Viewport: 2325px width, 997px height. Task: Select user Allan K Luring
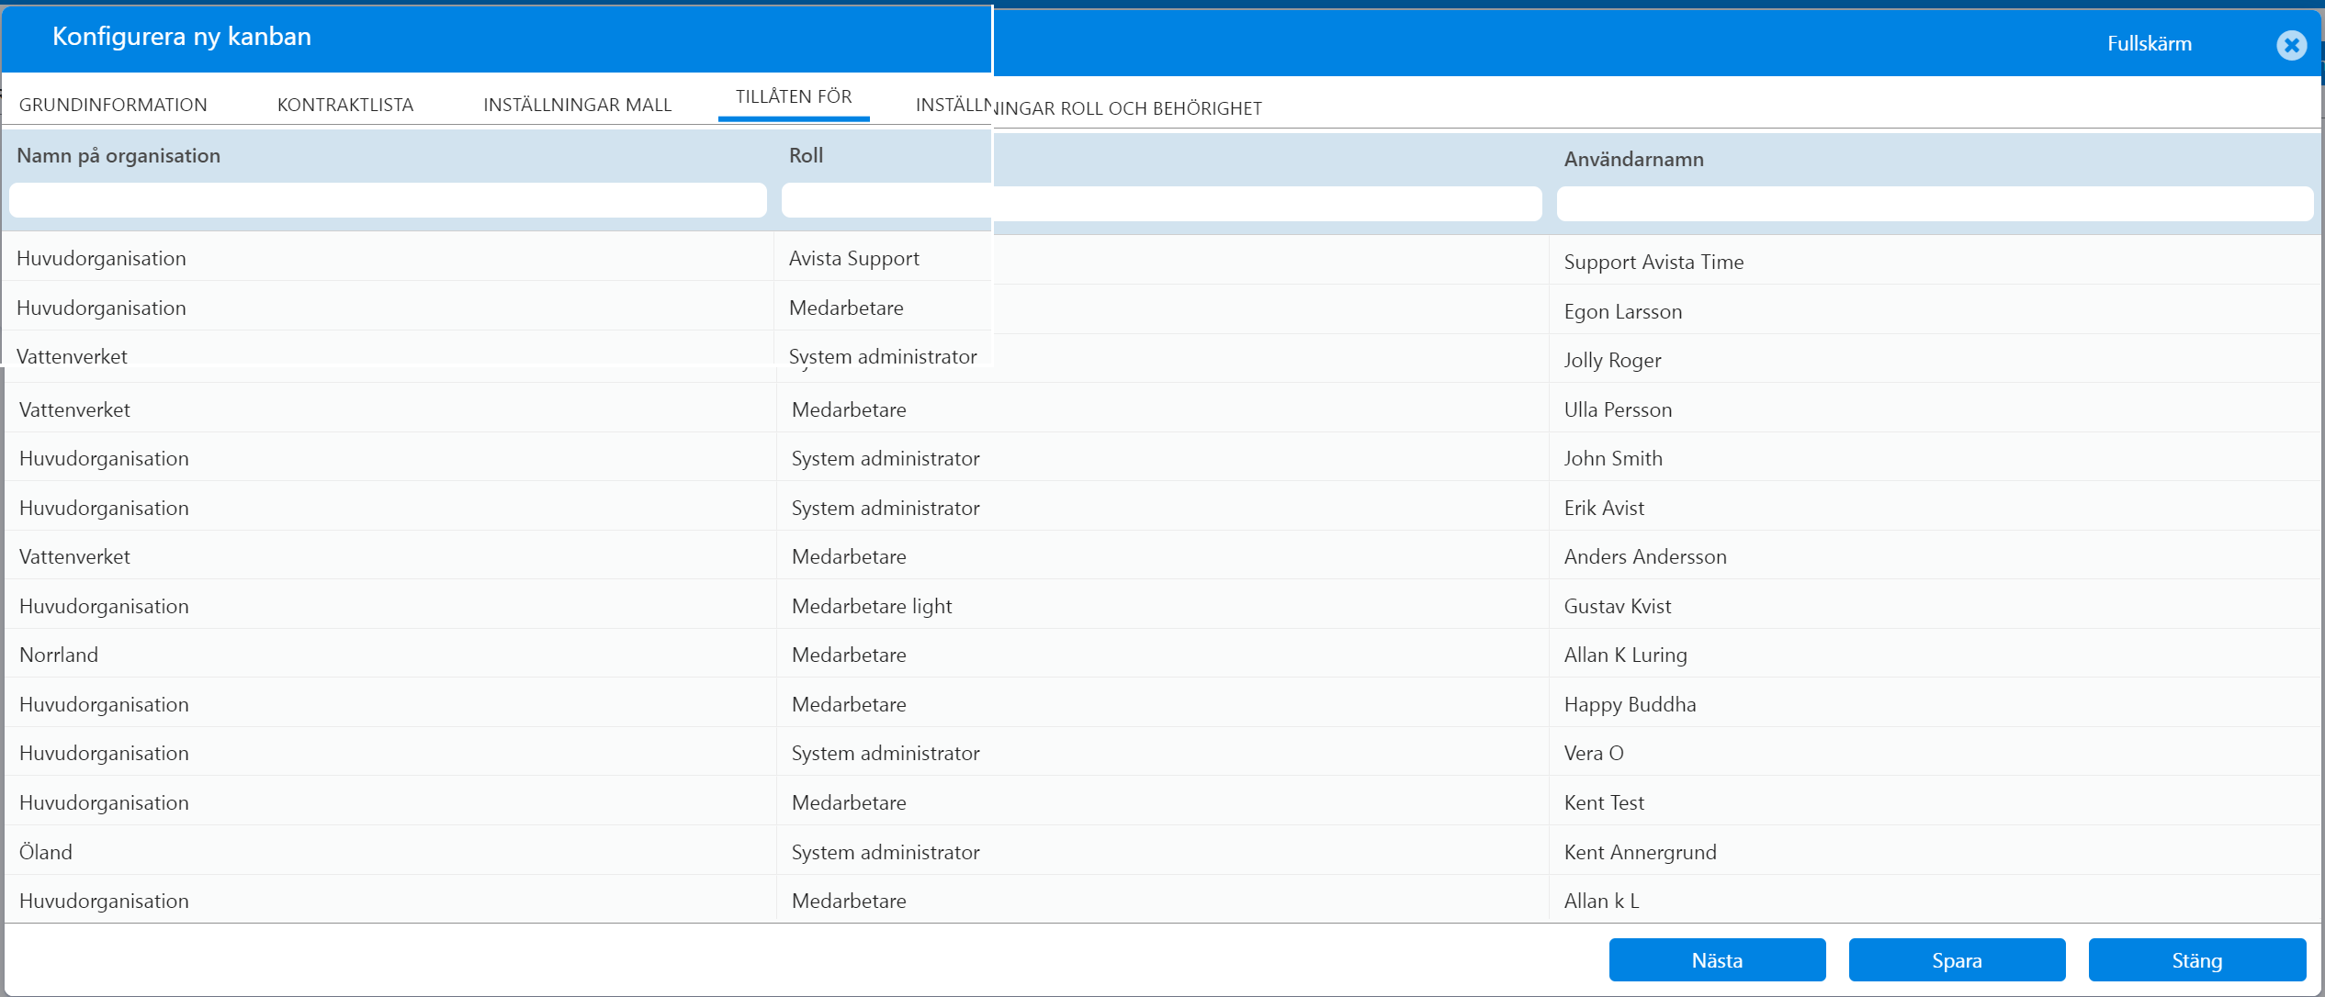[1625, 655]
